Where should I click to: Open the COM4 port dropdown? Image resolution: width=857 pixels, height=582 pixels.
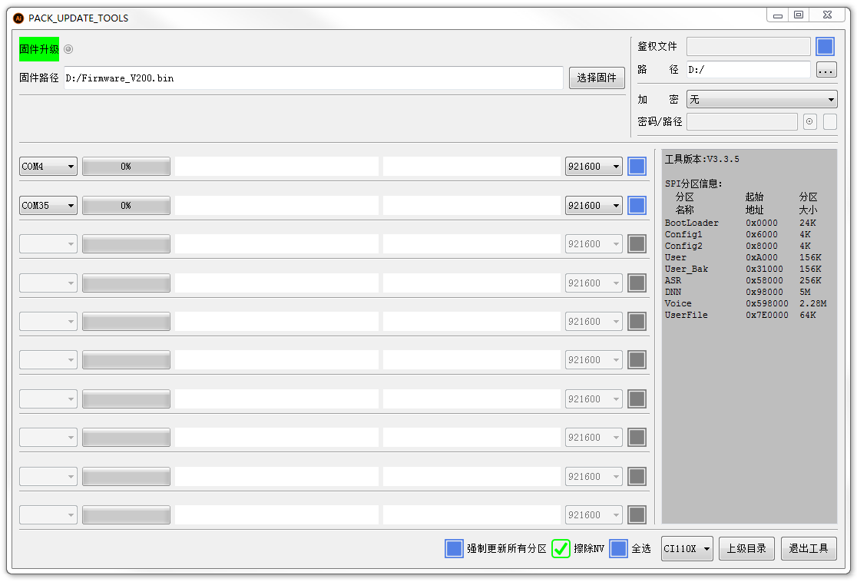tap(48, 167)
